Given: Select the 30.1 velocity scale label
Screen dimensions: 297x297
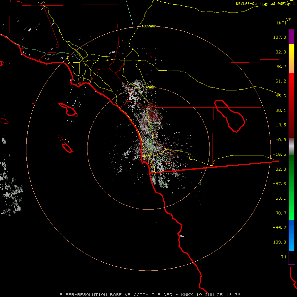Looking at the screenshot, I should tap(281, 111).
